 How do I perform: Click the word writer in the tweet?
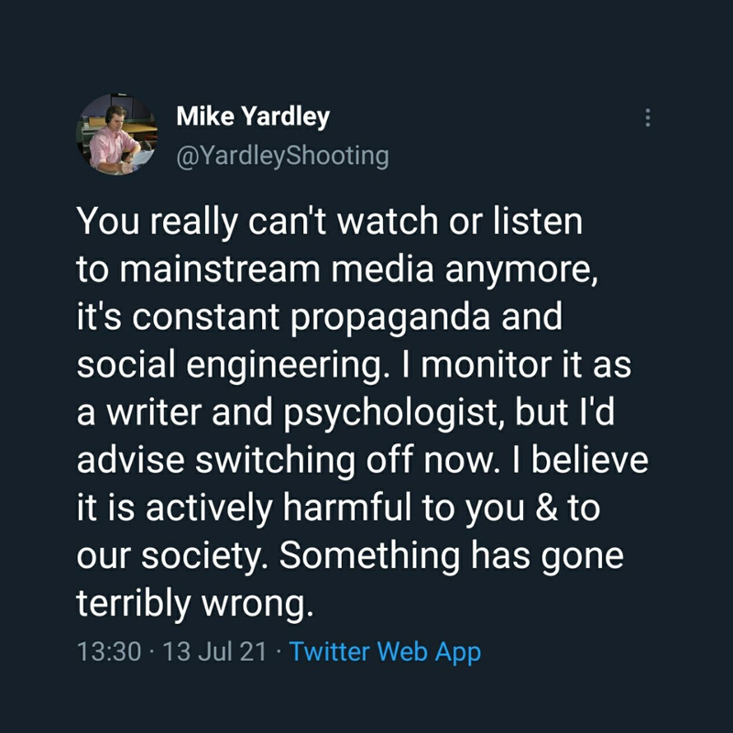tap(154, 412)
